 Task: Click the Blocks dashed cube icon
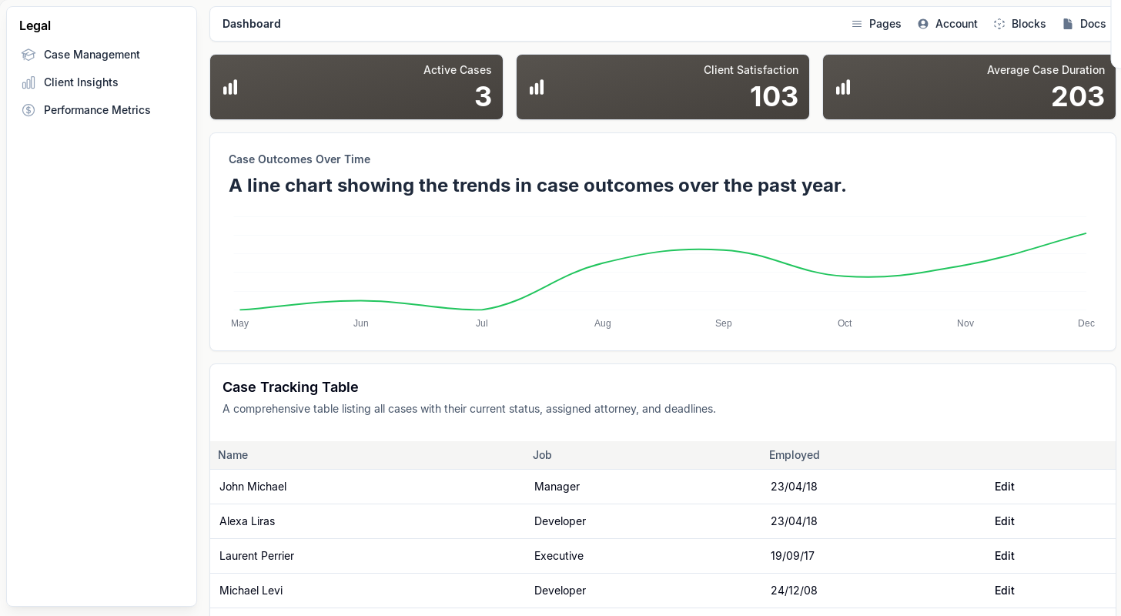click(999, 24)
